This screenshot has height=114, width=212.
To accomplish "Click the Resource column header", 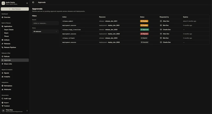I will [x=102, y=17].
